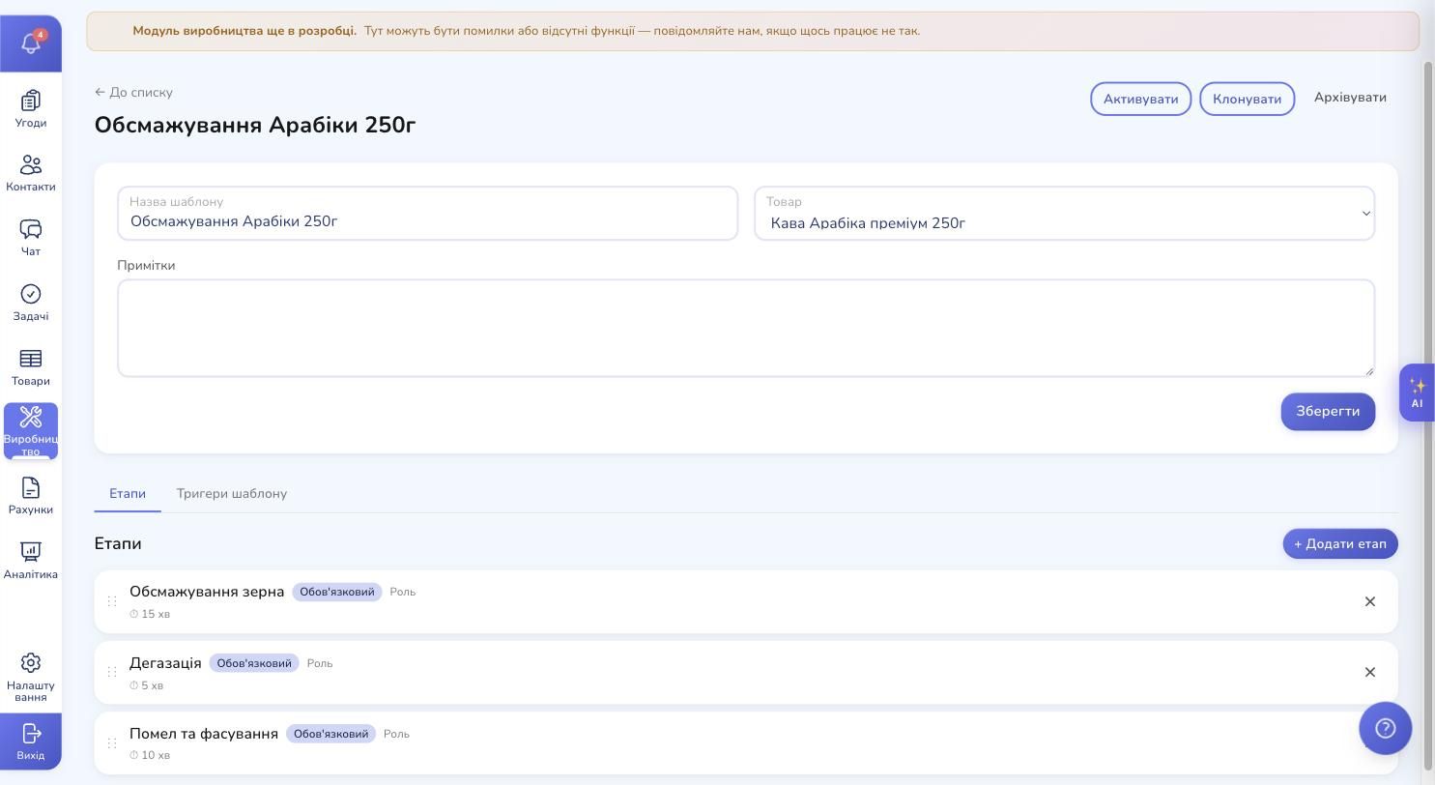Select the Виробництво module icon
This screenshot has width=1435, height=785.
pyautogui.click(x=31, y=431)
